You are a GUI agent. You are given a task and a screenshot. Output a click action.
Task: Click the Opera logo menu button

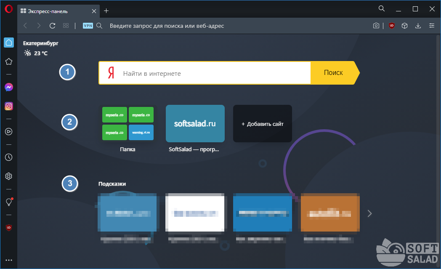tap(9, 9)
